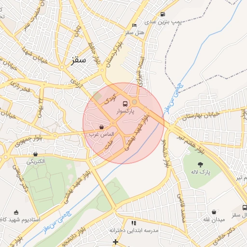Click the bus icon at the right map edge
This screenshot has width=247, height=247.
click(245, 207)
